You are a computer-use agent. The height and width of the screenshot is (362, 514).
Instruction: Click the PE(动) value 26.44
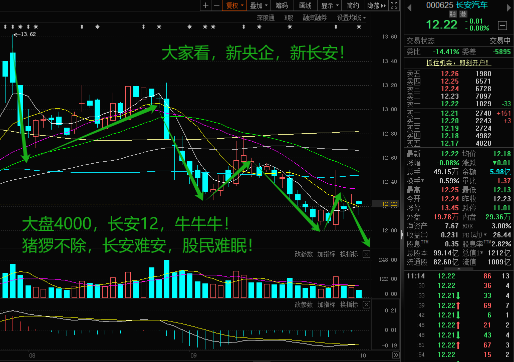(x=502, y=235)
